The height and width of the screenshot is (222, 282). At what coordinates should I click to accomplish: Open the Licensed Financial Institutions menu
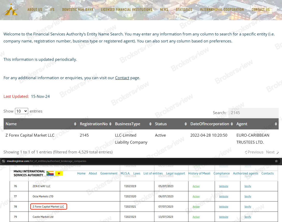[126, 10]
